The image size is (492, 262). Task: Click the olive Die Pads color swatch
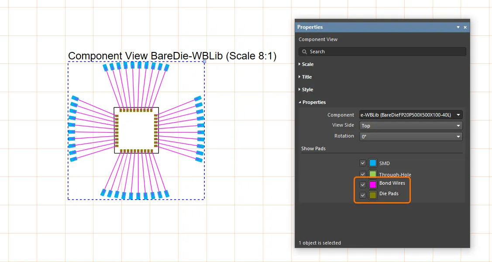point(373,195)
